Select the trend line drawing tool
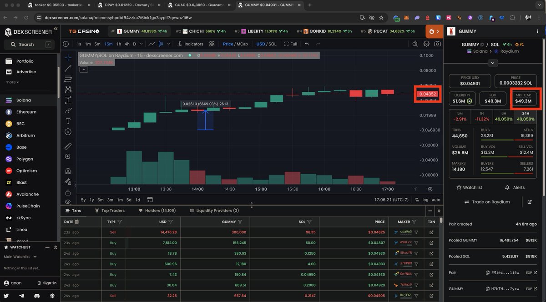This screenshot has height=302, width=546. [68, 68]
